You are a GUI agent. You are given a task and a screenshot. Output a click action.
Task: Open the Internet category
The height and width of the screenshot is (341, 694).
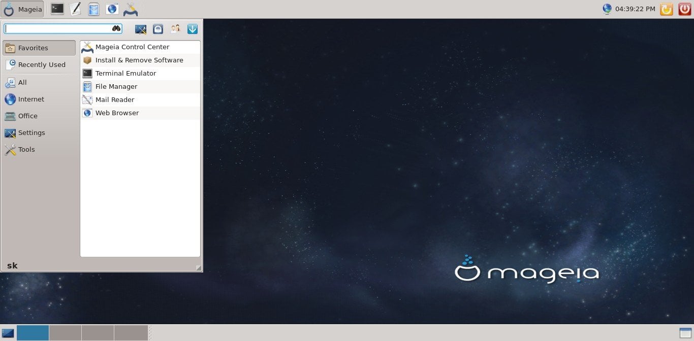(x=39, y=99)
